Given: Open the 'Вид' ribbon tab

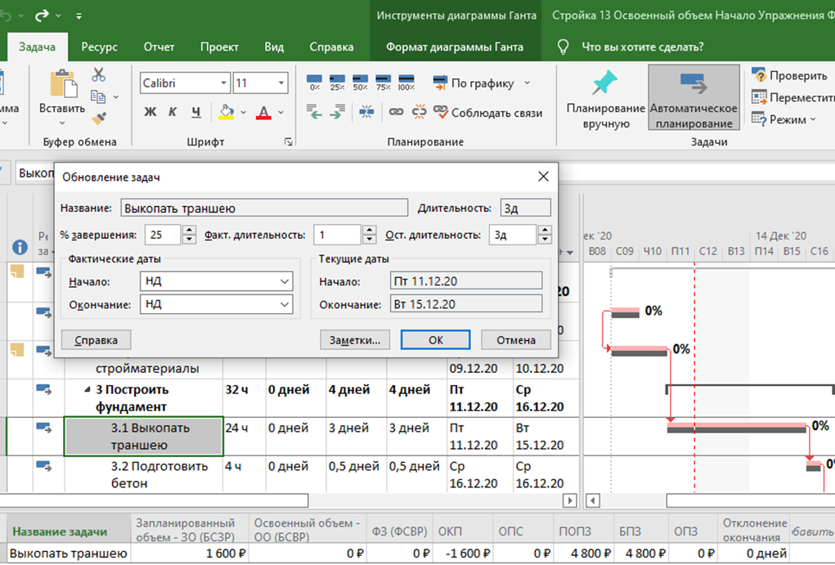Looking at the screenshot, I should (x=274, y=47).
